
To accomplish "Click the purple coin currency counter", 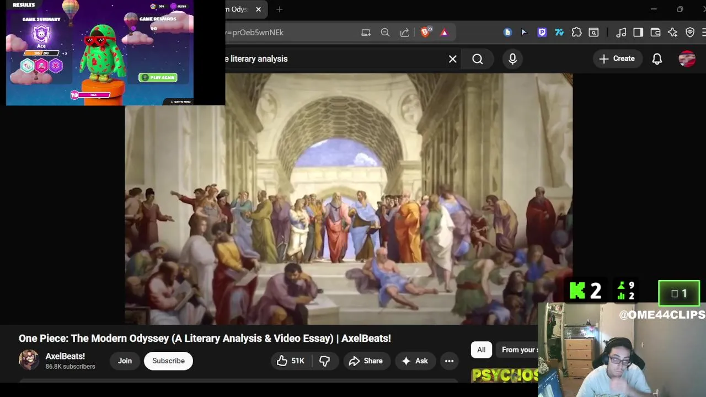I will click(x=179, y=6).
